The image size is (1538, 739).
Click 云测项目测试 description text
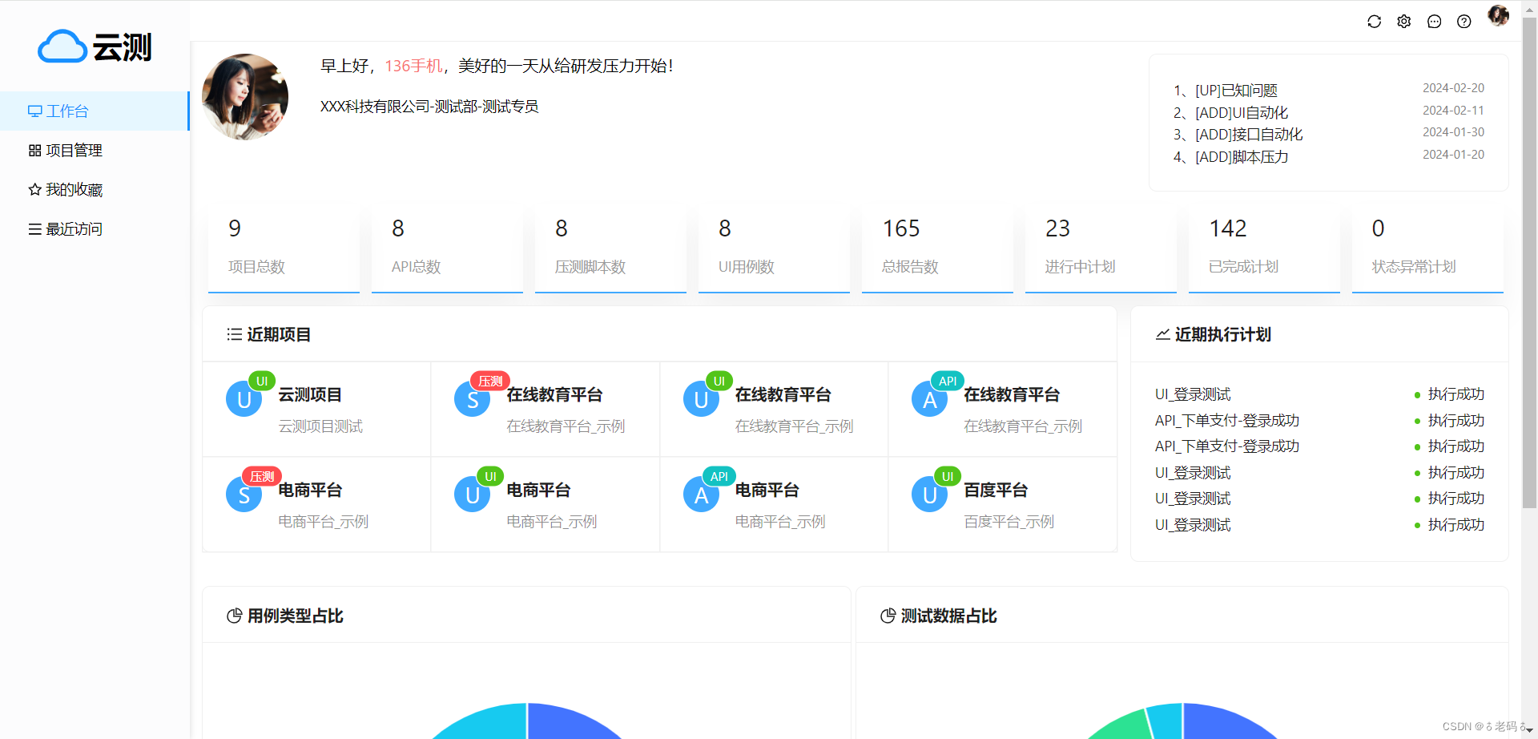point(320,426)
